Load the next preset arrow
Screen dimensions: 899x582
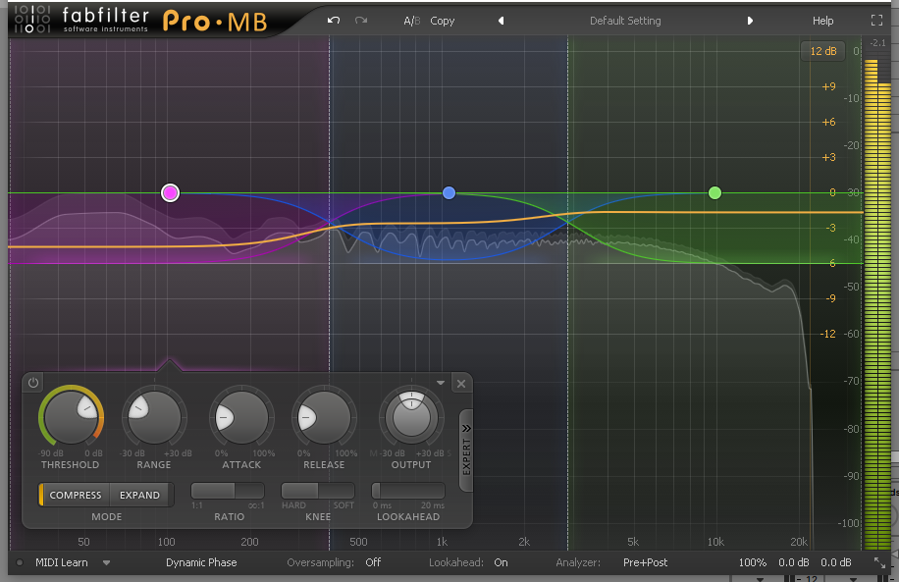750,21
